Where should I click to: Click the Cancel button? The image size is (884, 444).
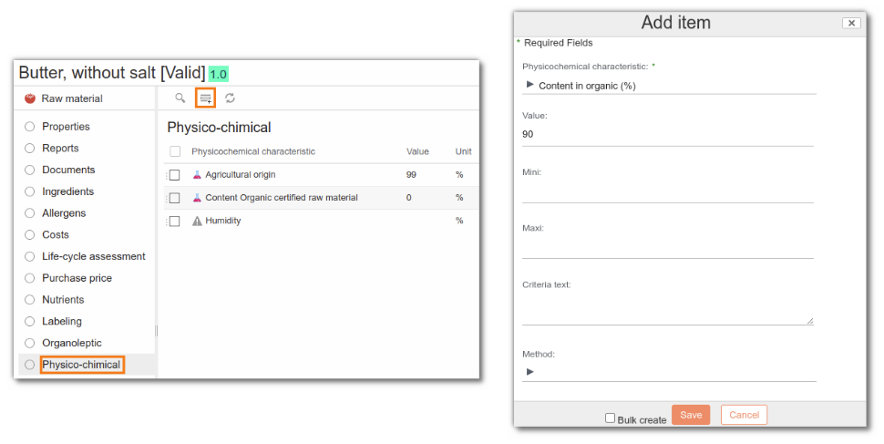tap(744, 415)
